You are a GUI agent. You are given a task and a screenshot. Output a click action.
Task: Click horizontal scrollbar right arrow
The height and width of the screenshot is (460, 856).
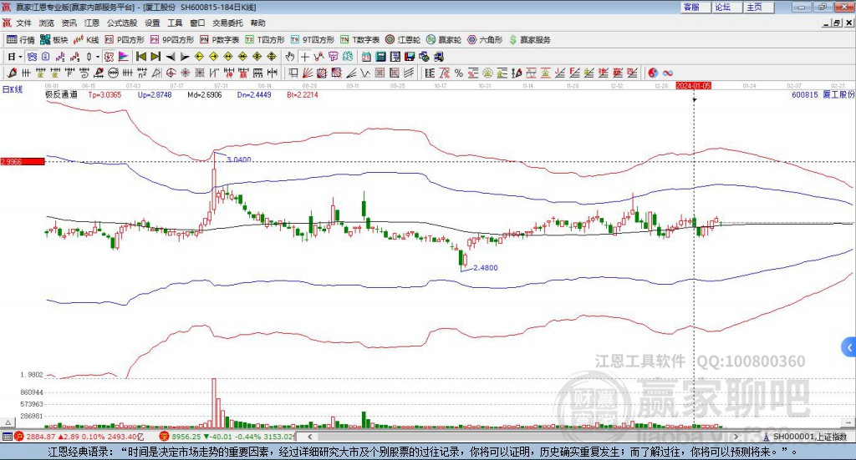click(736, 437)
